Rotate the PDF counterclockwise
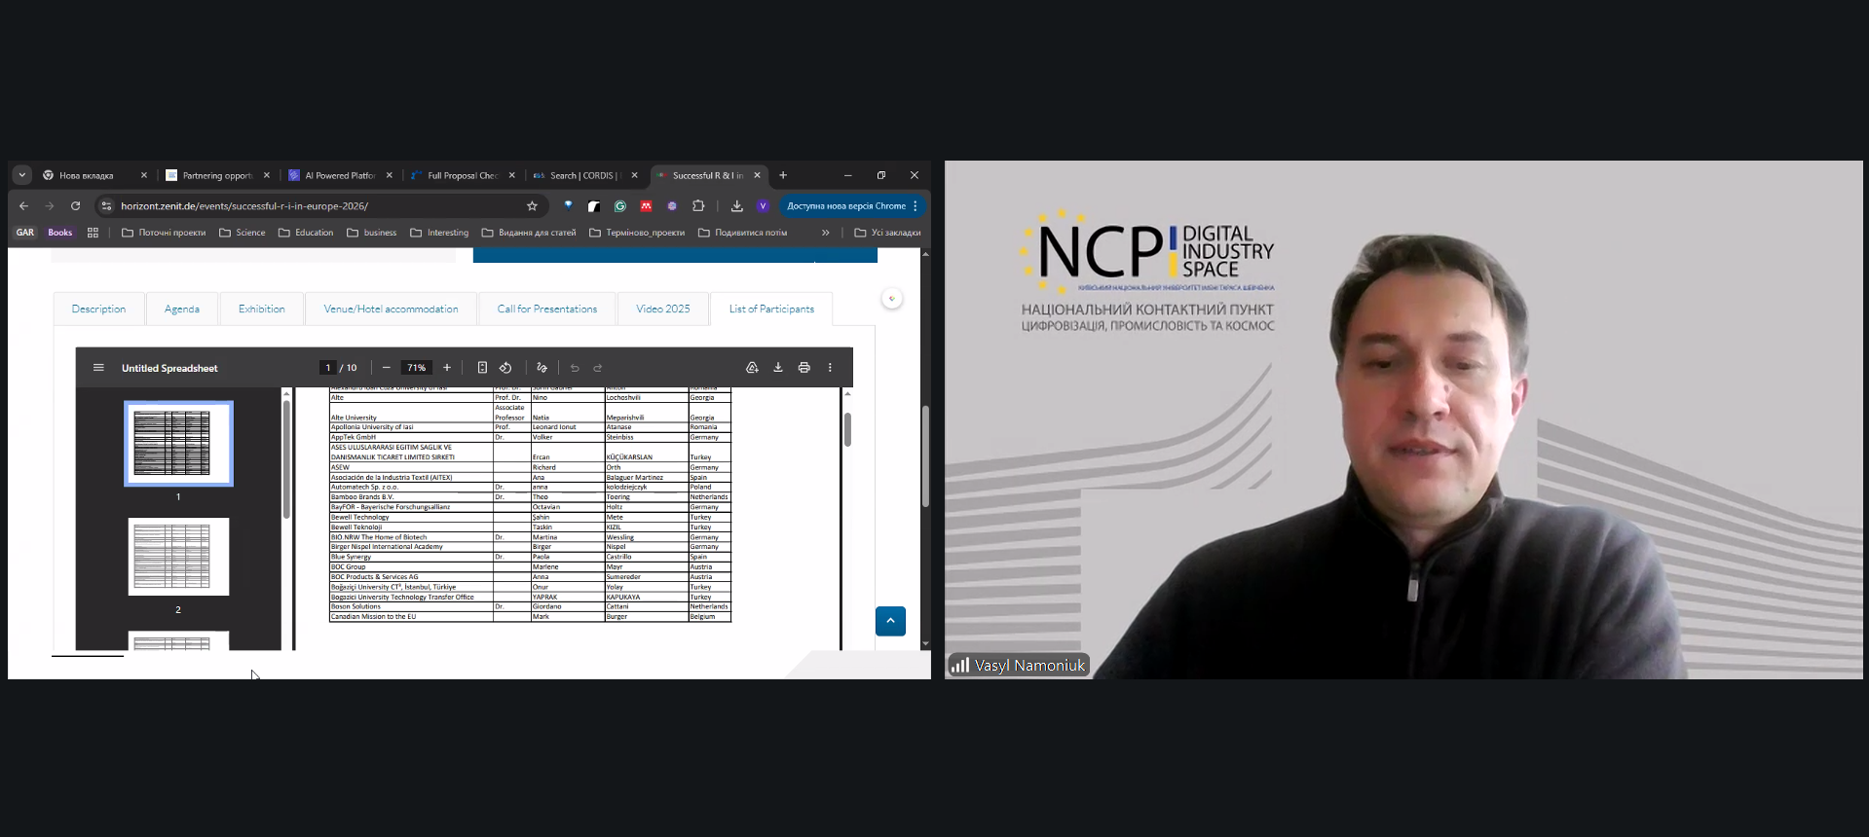 tap(505, 368)
